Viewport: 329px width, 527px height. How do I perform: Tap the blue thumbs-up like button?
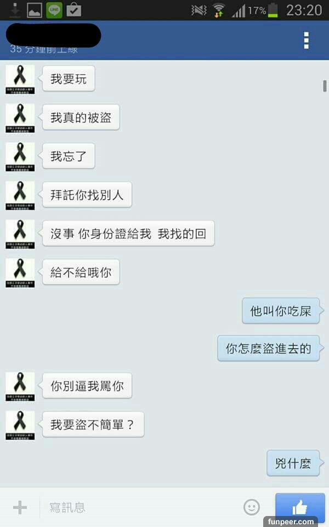(x=300, y=507)
